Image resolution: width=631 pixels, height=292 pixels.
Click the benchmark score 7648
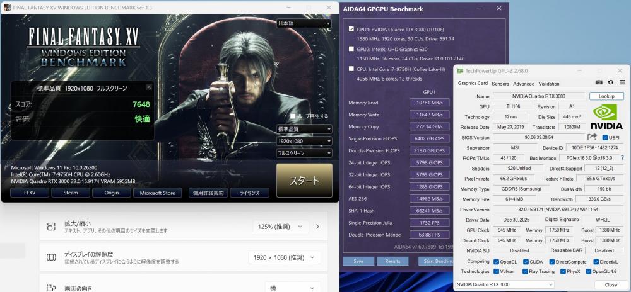pos(141,104)
